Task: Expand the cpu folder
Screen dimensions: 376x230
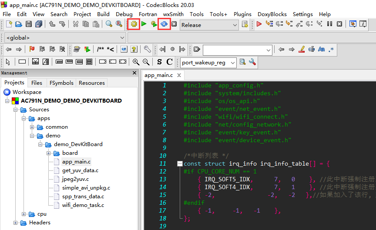Action: (x=23, y=214)
